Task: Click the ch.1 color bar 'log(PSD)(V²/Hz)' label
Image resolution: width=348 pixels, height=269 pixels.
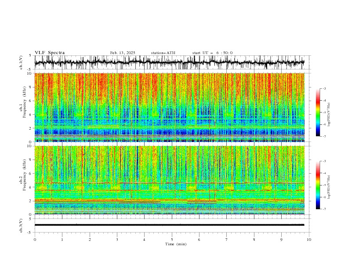Action: click(329, 115)
